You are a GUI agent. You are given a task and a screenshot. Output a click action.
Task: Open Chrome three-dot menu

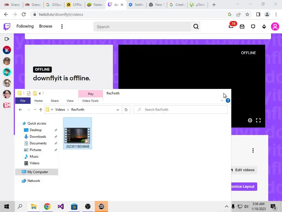tap(276, 14)
